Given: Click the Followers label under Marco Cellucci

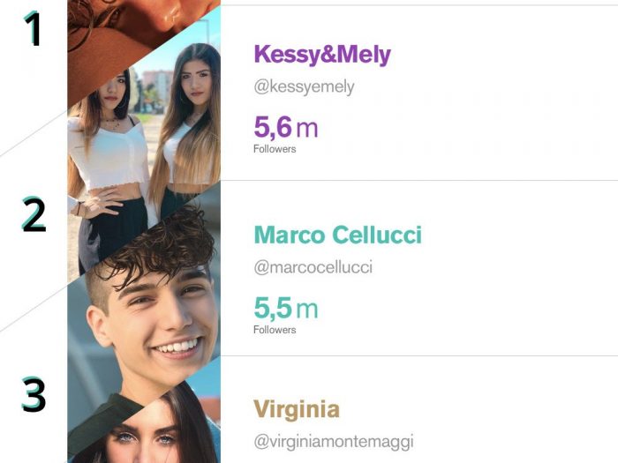Looking at the screenshot, I should click(275, 330).
